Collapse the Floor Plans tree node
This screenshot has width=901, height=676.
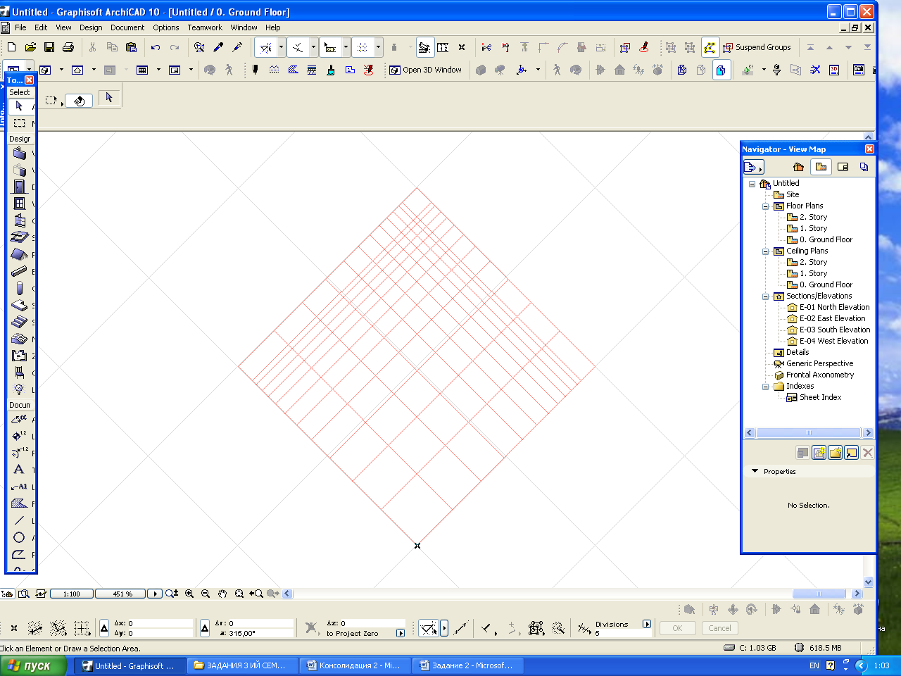coord(765,206)
